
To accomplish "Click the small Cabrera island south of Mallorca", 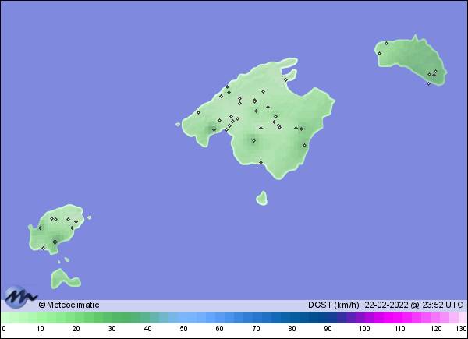I will pos(262,198).
